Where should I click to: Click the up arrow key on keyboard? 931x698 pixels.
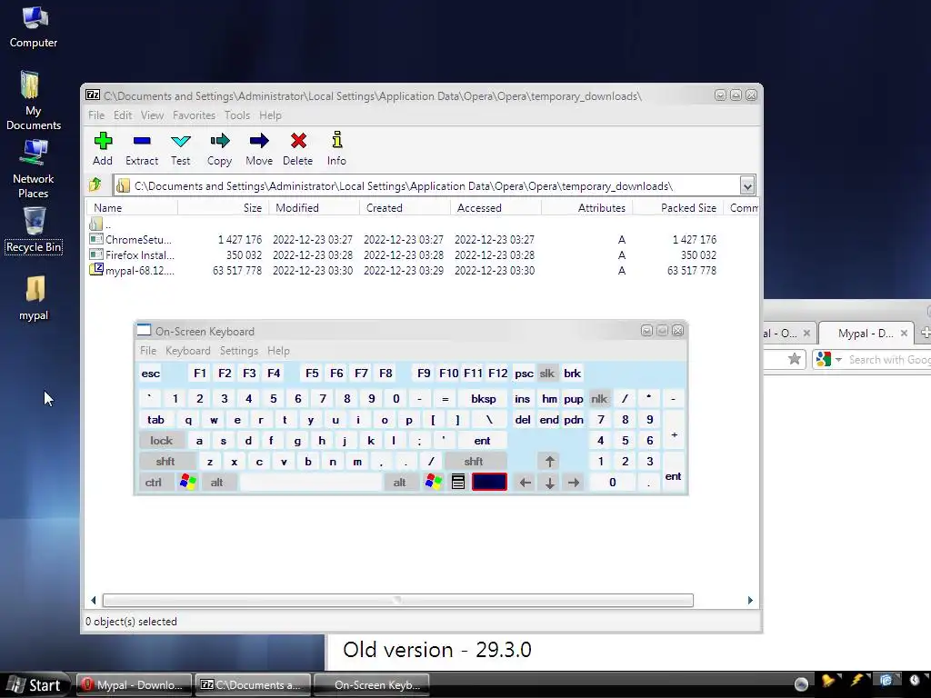549,461
